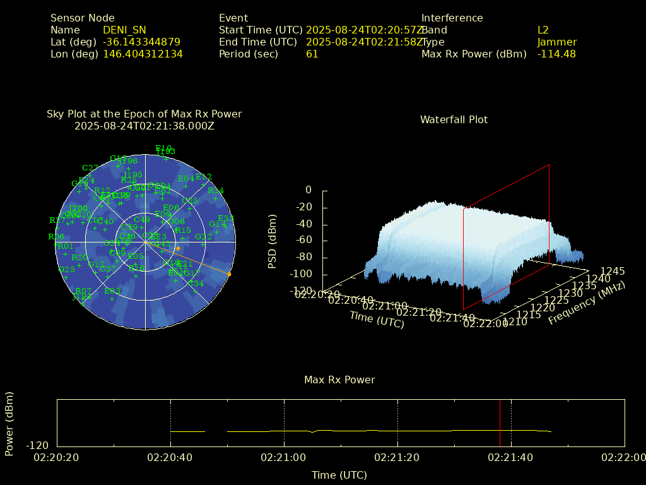Click the Period value 61
This screenshot has height=485, width=646.
[312, 54]
